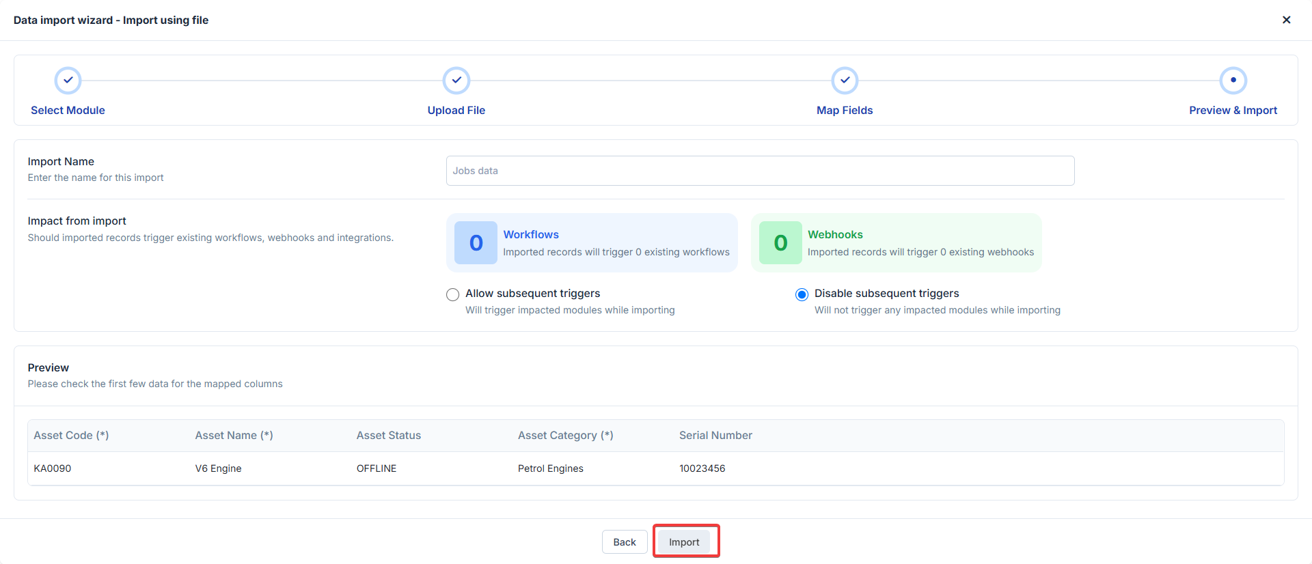Click the Webhooks heading in impact card

point(835,234)
